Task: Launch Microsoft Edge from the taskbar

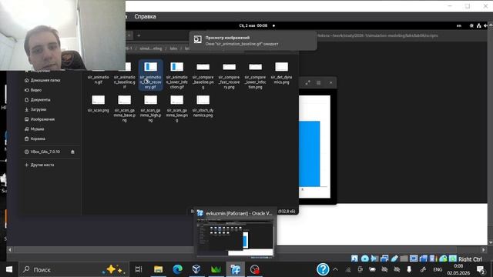Action: point(178,269)
